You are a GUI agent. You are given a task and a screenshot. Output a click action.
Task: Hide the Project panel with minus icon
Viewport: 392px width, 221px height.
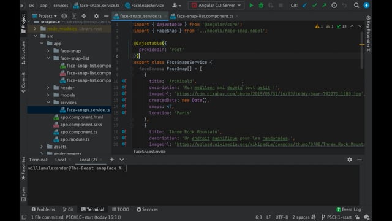coord(106,16)
